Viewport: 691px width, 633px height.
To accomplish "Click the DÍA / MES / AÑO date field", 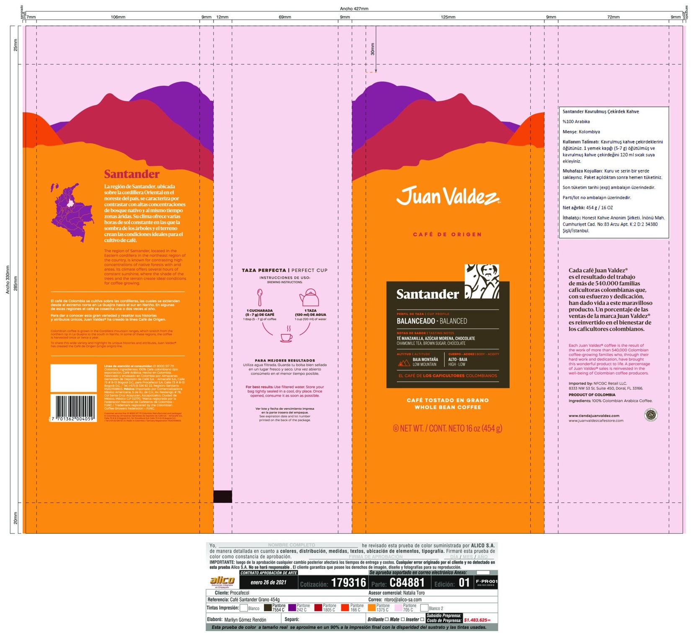I will point(469,557).
